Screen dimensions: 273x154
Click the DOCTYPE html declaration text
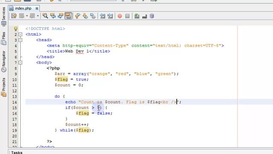[45, 29]
